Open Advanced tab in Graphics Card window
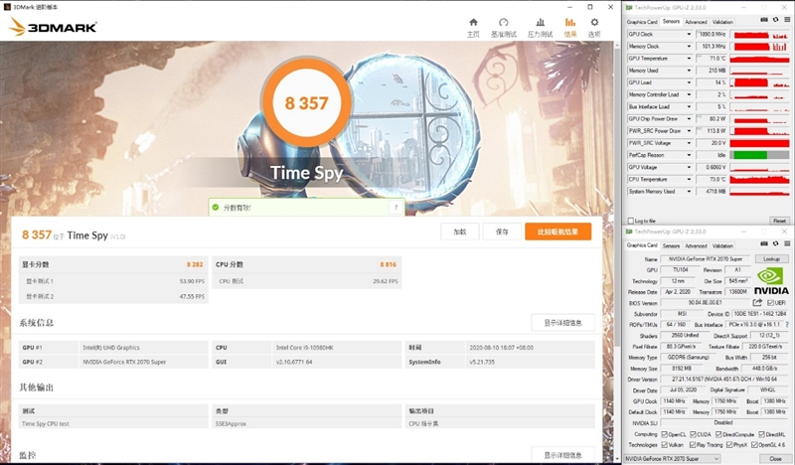Screen dimensions: 795x465 tap(696, 246)
